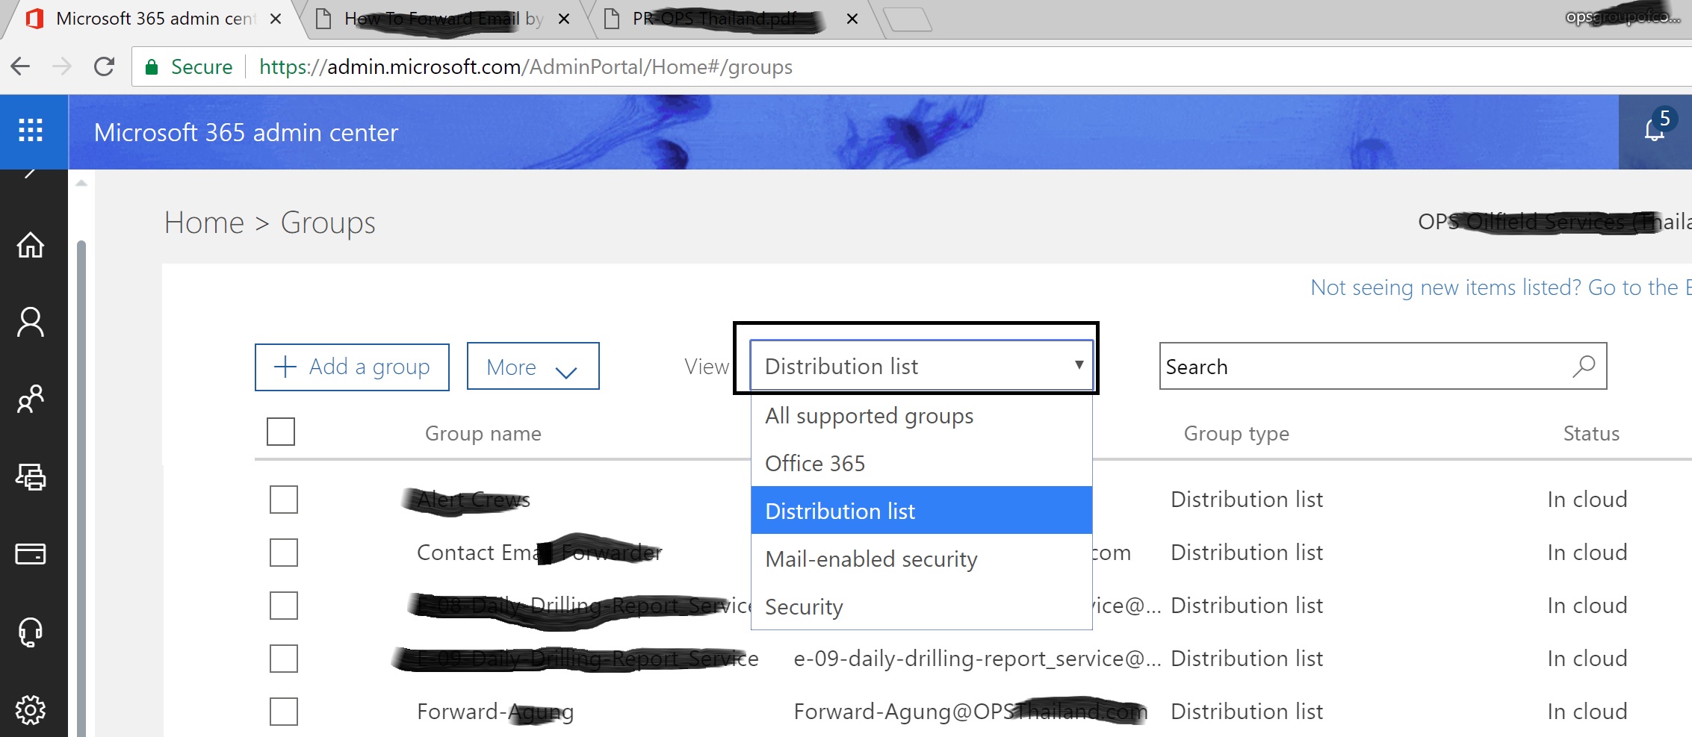Click Not seeing new items listed link
This screenshot has width=1692, height=737.
(1500, 287)
